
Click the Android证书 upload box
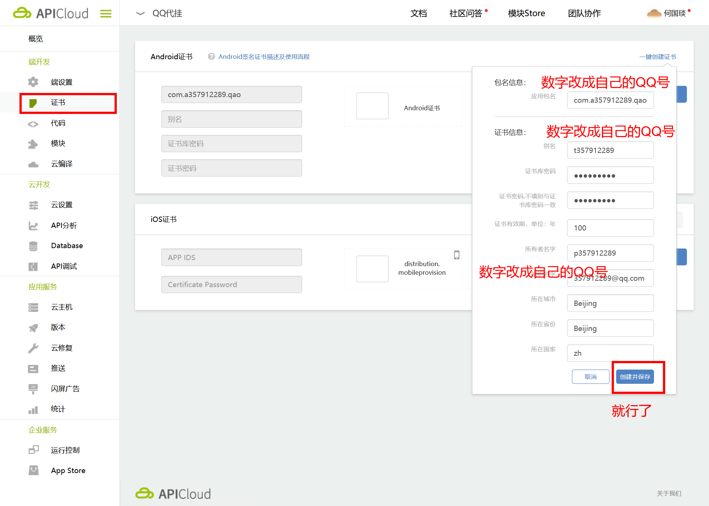click(372, 106)
